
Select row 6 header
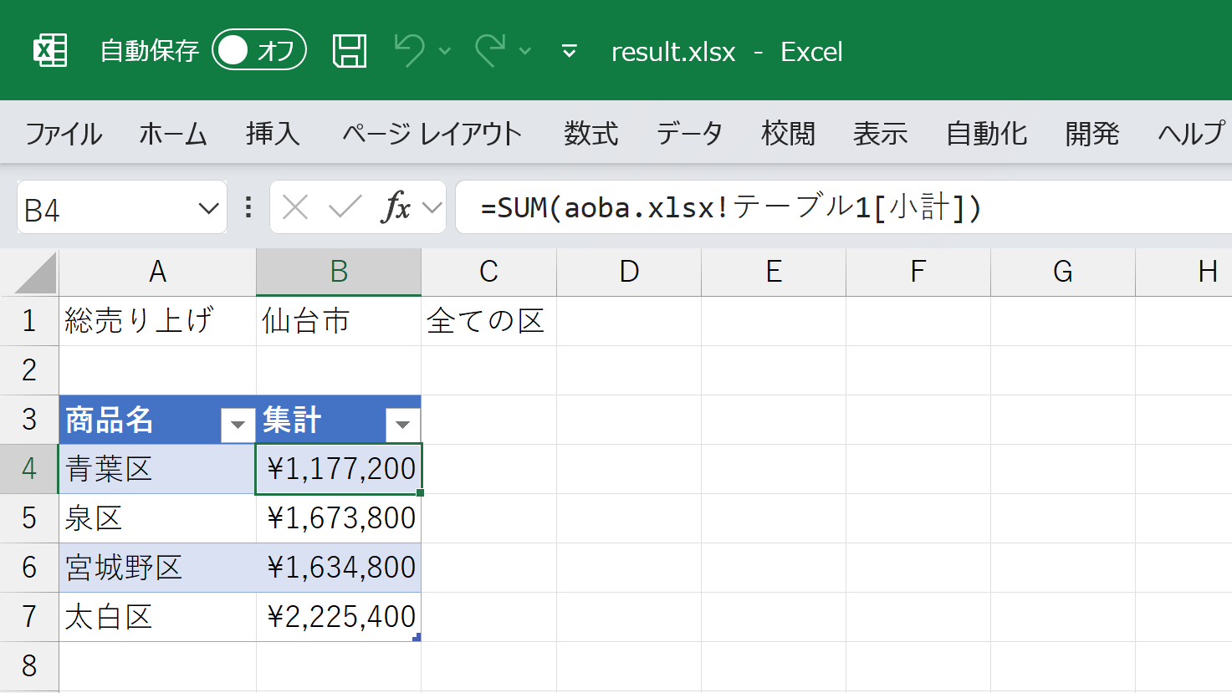click(29, 568)
